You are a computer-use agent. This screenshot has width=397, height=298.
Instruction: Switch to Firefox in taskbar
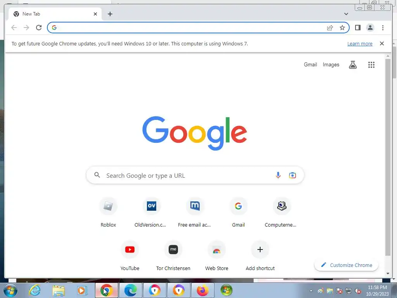click(202, 290)
